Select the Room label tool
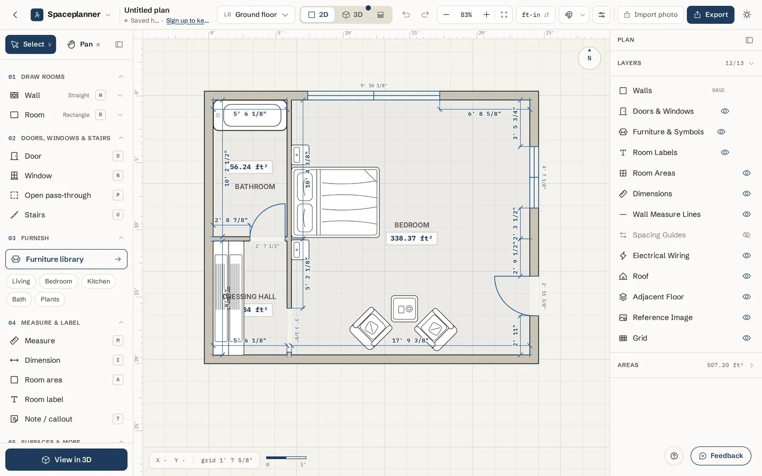Image resolution: width=762 pixels, height=476 pixels. tap(66, 399)
